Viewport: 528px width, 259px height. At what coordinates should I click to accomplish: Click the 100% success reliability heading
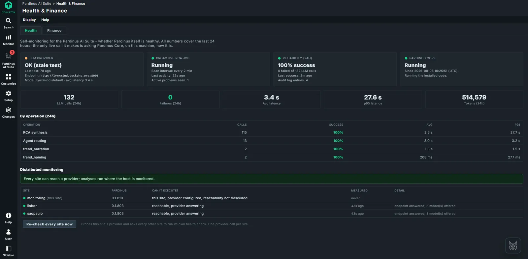coord(296,65)
